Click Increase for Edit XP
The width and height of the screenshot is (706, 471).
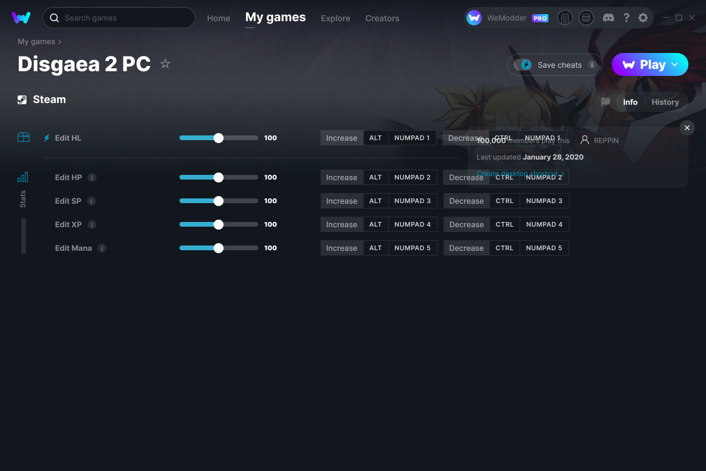pyautogui.click(x=342, y=224)
